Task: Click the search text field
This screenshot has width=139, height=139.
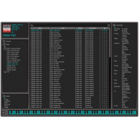Action: (x=70, y=25)
